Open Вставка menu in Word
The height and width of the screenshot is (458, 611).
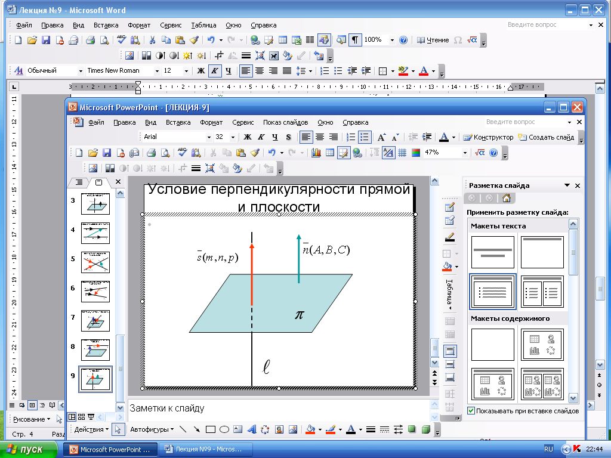pos(106,25)
